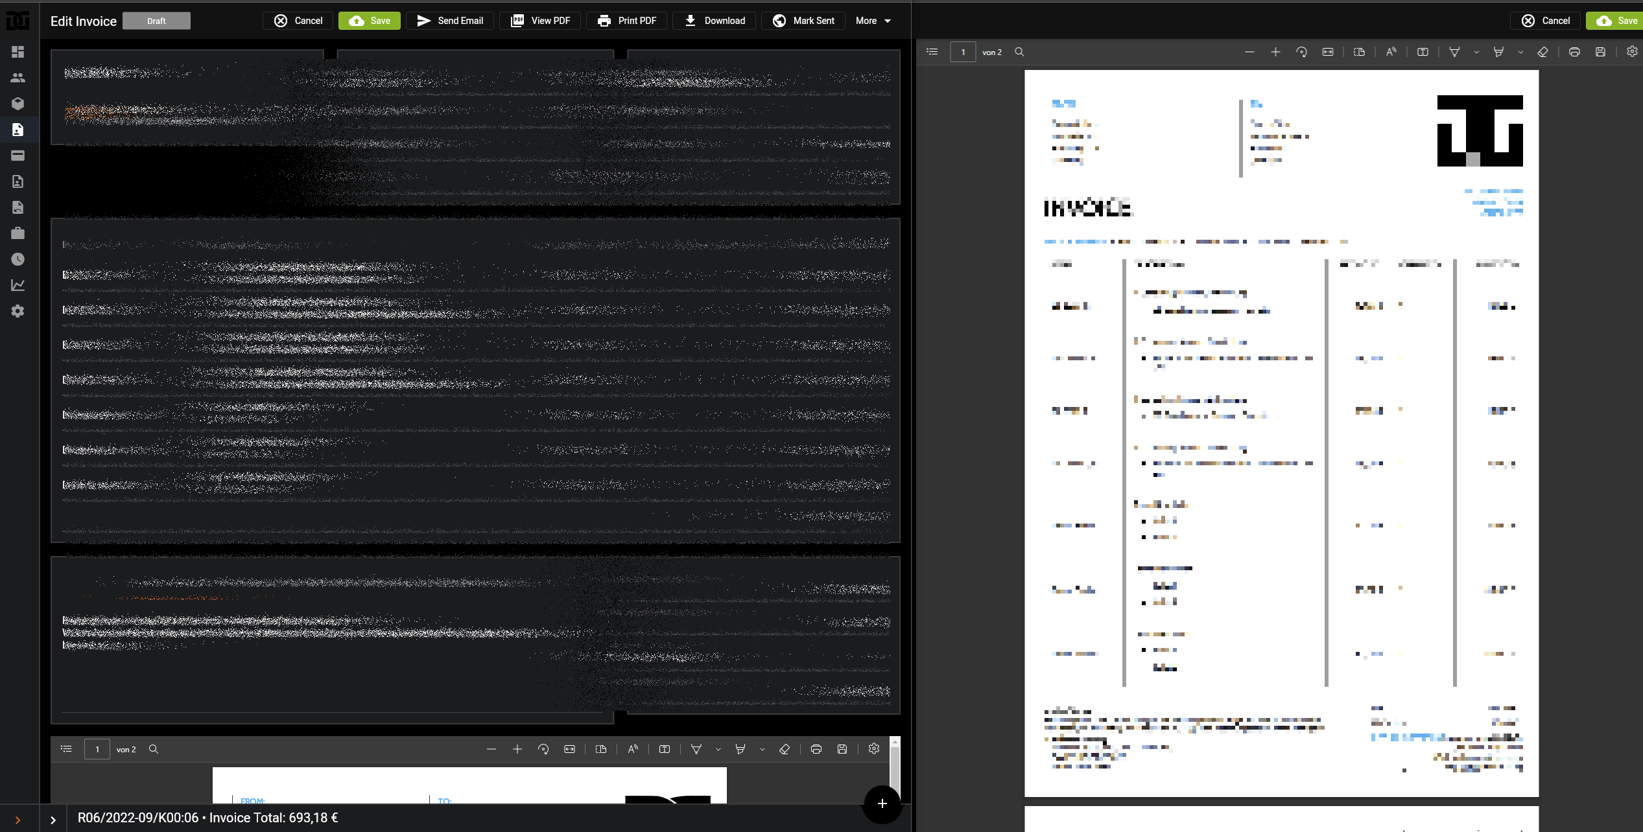This screenshot has height=832, width=1643.
Task: Save the invoice draft
Action: coord(369,20)
